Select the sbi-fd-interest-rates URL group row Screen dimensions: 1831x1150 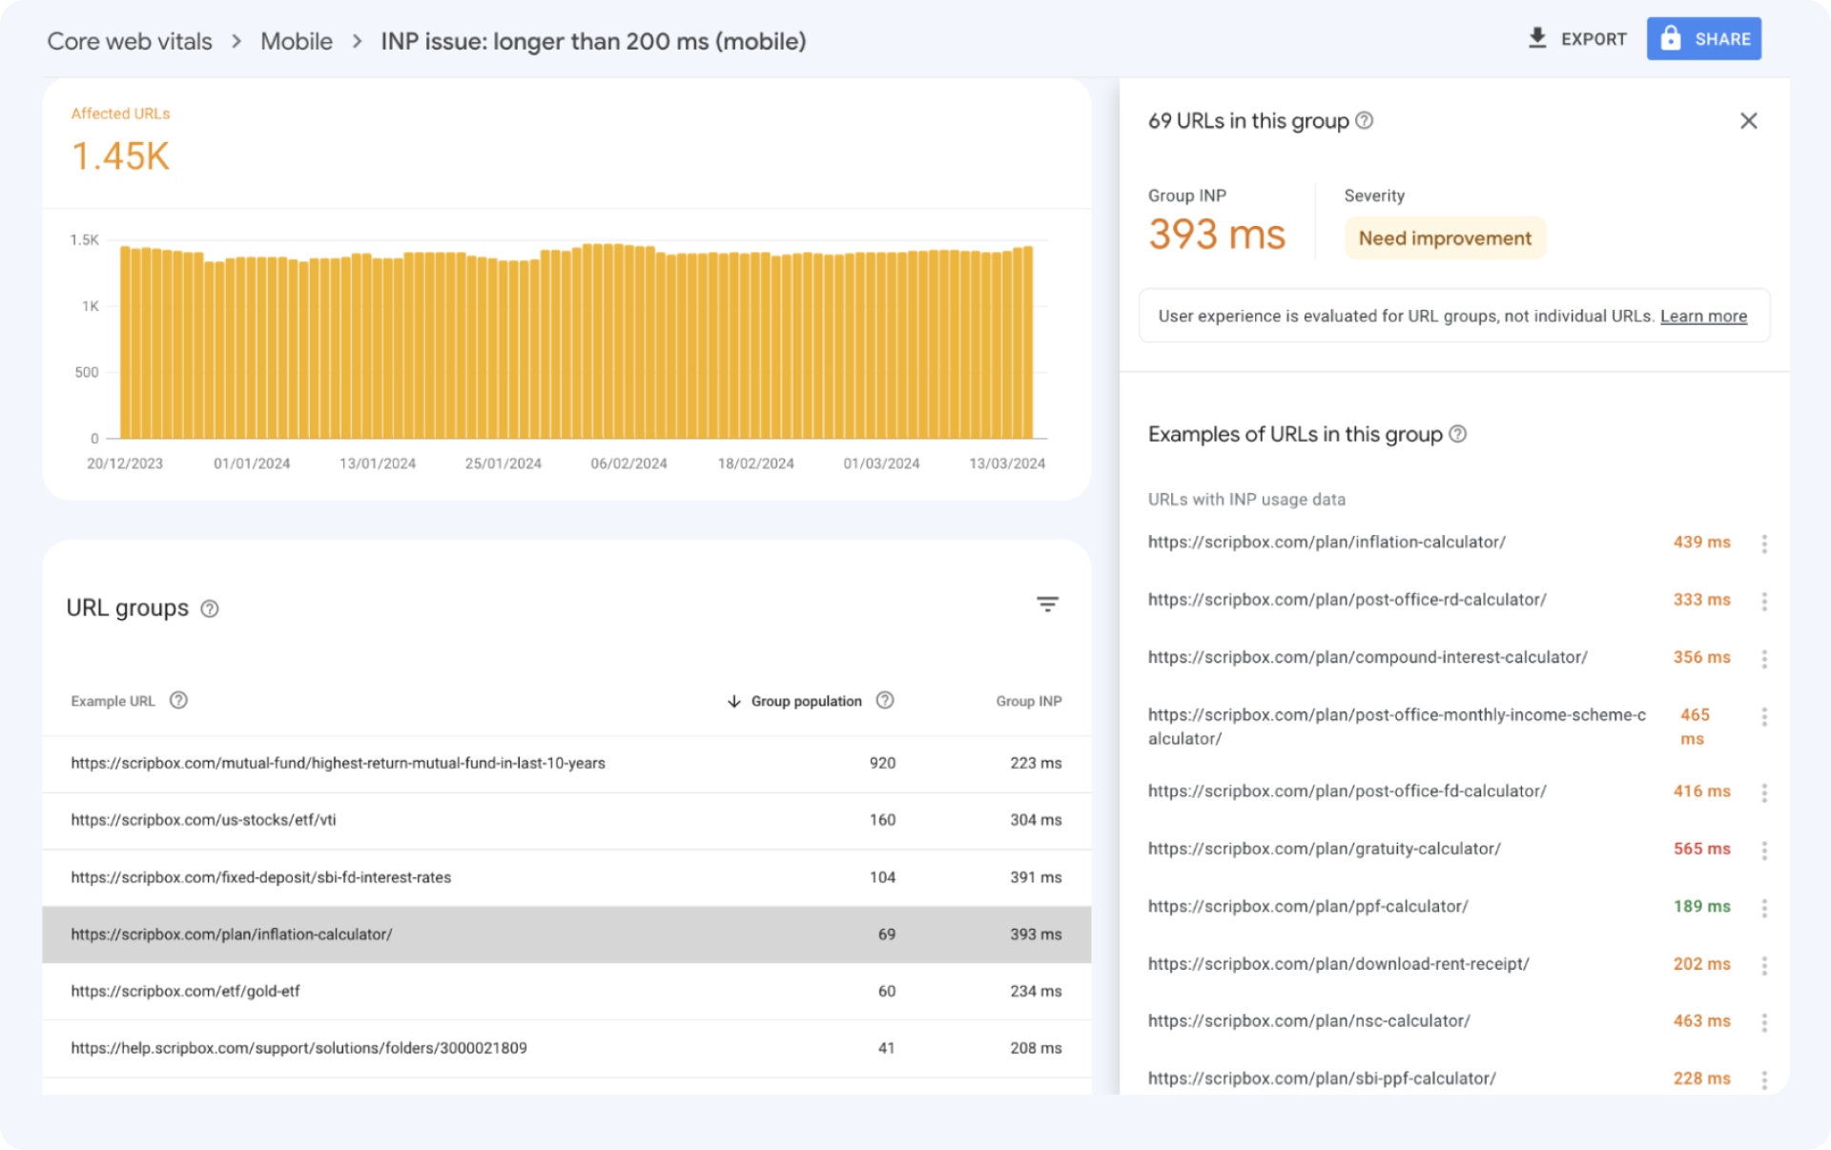tap(566, 877)
